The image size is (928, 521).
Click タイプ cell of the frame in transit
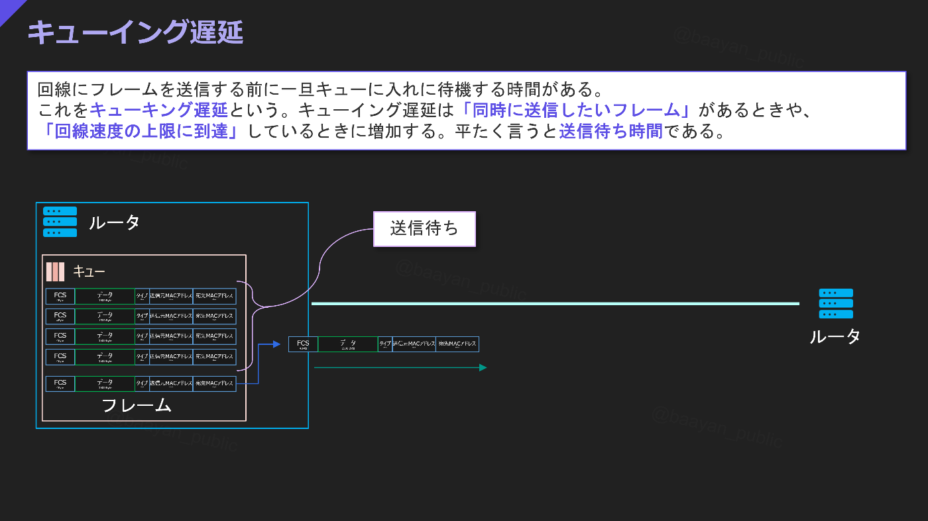pyautogui.click(x=385, y=344)
